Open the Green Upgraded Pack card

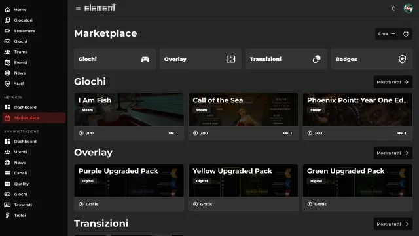pos(357,187)
